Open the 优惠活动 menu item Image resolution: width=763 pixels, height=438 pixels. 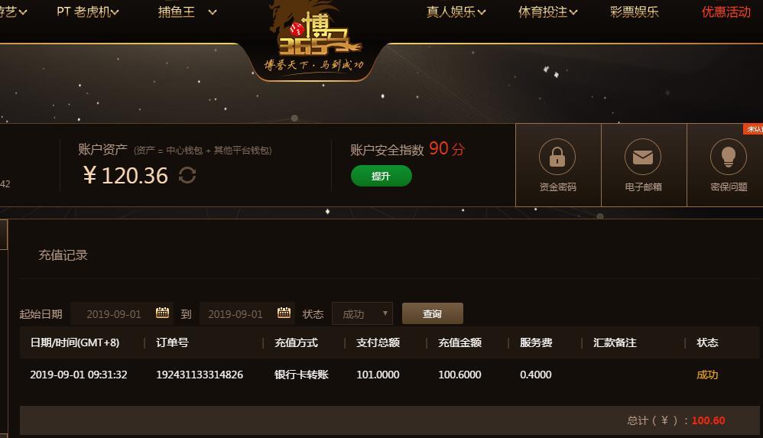(726, 11)
